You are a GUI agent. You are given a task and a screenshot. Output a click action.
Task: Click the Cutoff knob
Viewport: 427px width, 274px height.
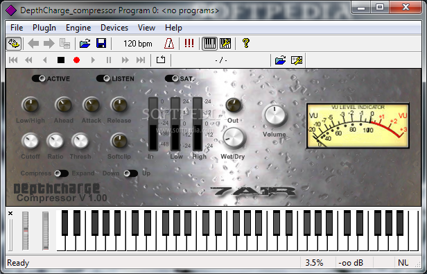point(31,141)
